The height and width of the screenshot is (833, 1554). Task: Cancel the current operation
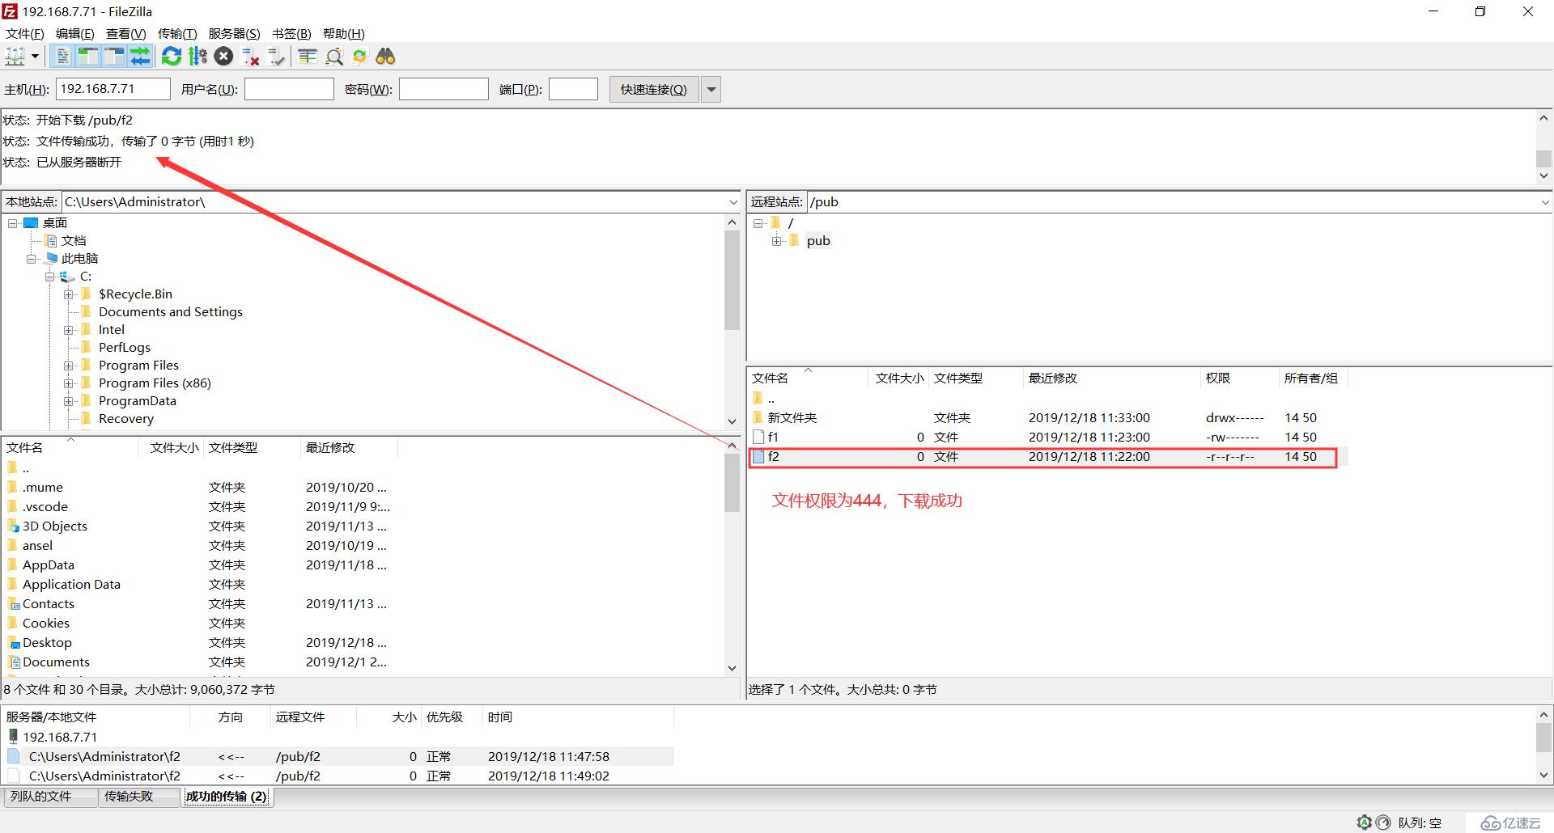[x=224, y=57]
